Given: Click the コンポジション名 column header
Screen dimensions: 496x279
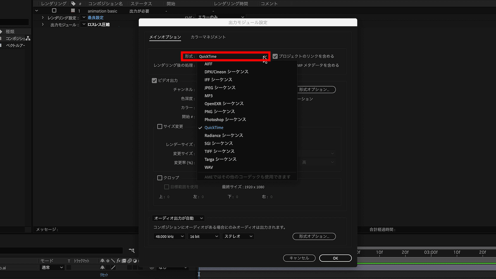Looking at the screenshot, I should coord(105,3).
